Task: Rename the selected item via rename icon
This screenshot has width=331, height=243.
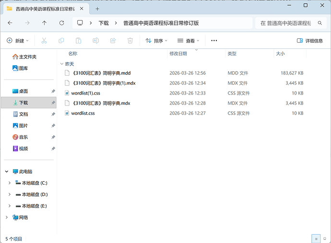Action: pyautogui.click(x=95, y=40)
